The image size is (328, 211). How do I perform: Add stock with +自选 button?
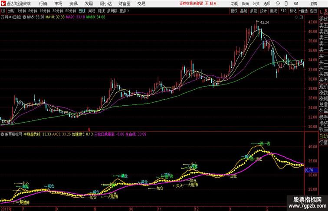(x=303, y=11)
